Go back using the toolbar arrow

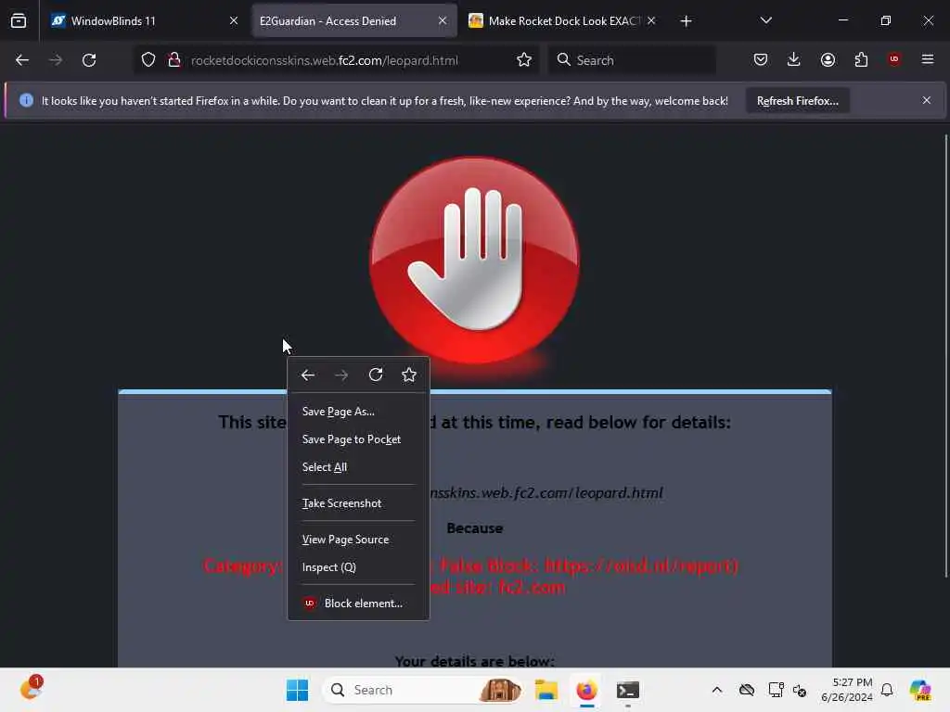pyautogui.click(x=22, y=60)
